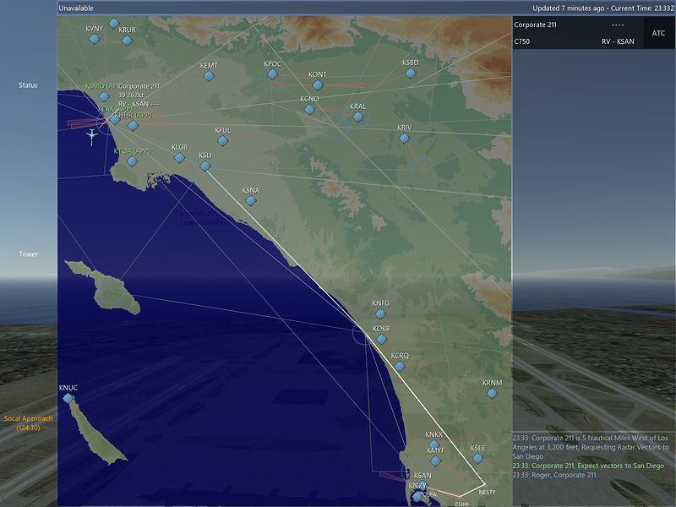This screenshot has width=676, height=507.
Task: Click the Unavailable status label
Action: 76,8
